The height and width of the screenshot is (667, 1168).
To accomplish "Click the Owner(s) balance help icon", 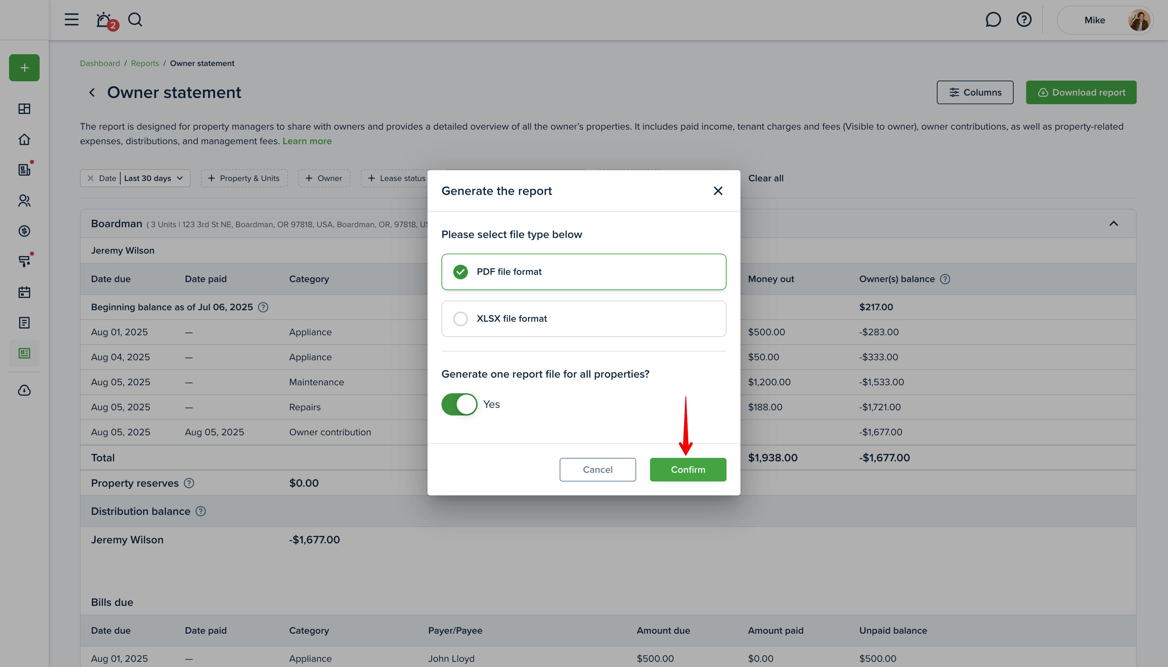I will point(945,279).
